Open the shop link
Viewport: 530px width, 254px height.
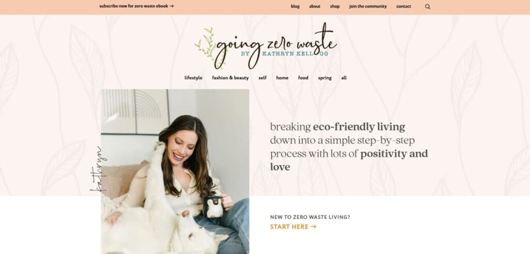pos(335,6)
